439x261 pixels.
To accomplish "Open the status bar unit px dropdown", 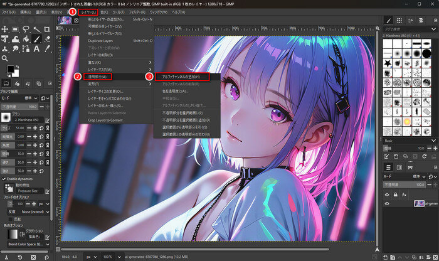I will pos(92,257).
